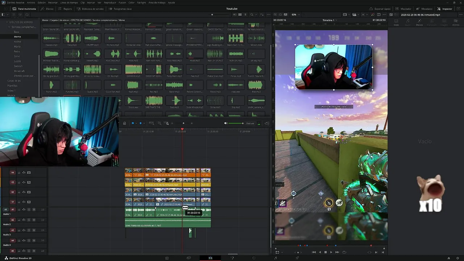464x261 pixels.
Task: Open the Metadatos panel
Action: pyautogui.click(x=424, y=9)
